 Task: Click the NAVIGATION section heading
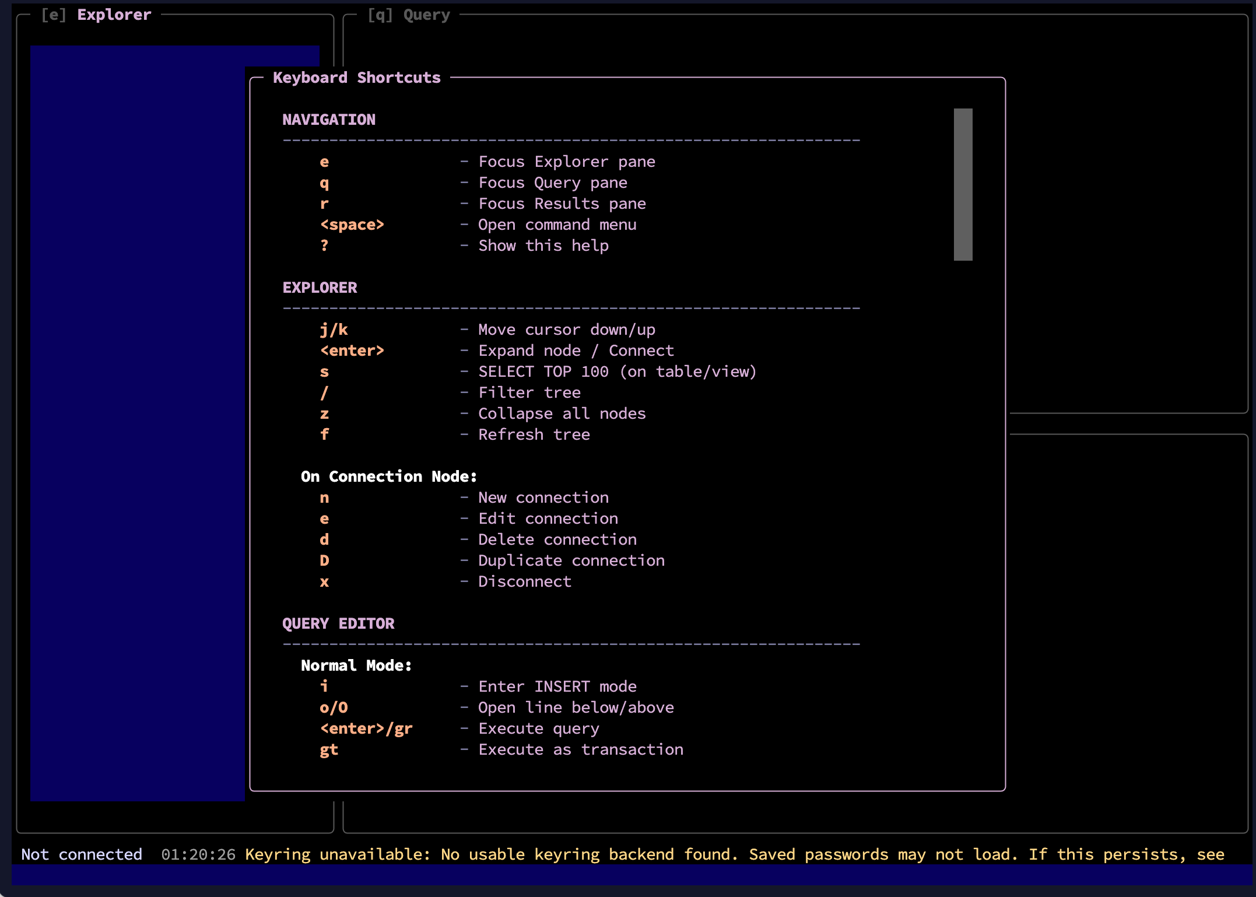point(329,120)
